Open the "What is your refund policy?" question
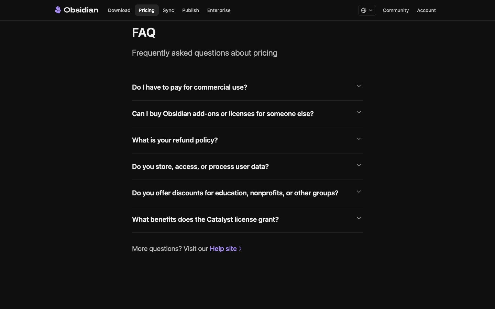Screen dimensions: 495x309 [175, 140]
